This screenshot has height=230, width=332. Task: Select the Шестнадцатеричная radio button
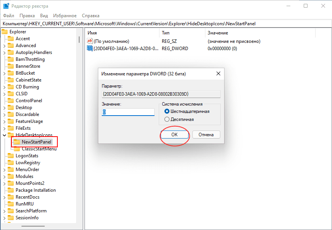[x=167, y=111]
